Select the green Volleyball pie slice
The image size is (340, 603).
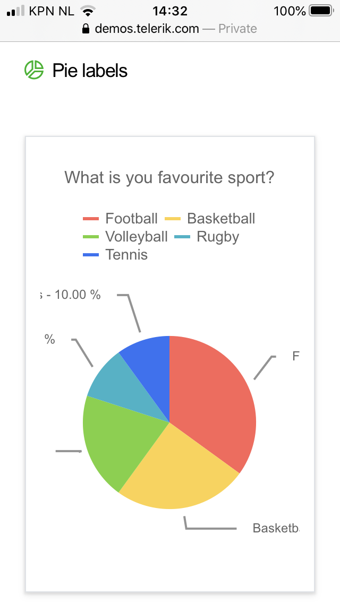point(114,441)
